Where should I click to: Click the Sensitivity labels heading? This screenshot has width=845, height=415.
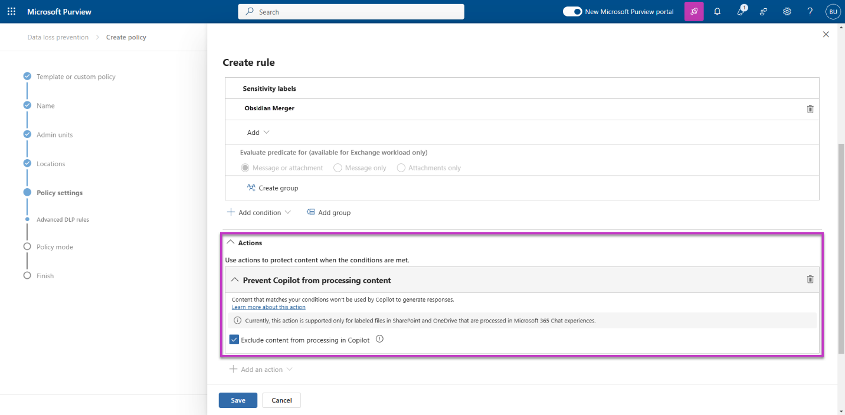(x=269, y=88)
